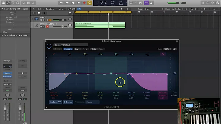Click the Solo S transport icon
This screenshot has height=124, width=221.
[141, 3]
